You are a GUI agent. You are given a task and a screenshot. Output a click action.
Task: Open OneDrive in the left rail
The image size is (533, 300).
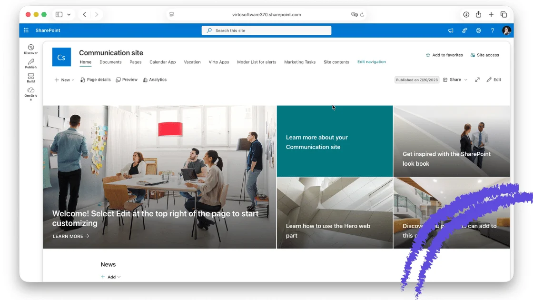point(31,93)
